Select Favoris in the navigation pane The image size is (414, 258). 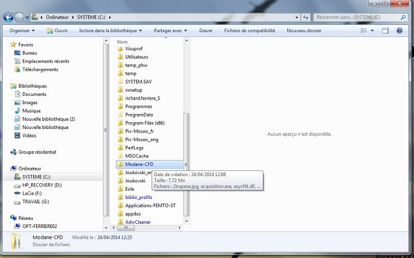25,45
